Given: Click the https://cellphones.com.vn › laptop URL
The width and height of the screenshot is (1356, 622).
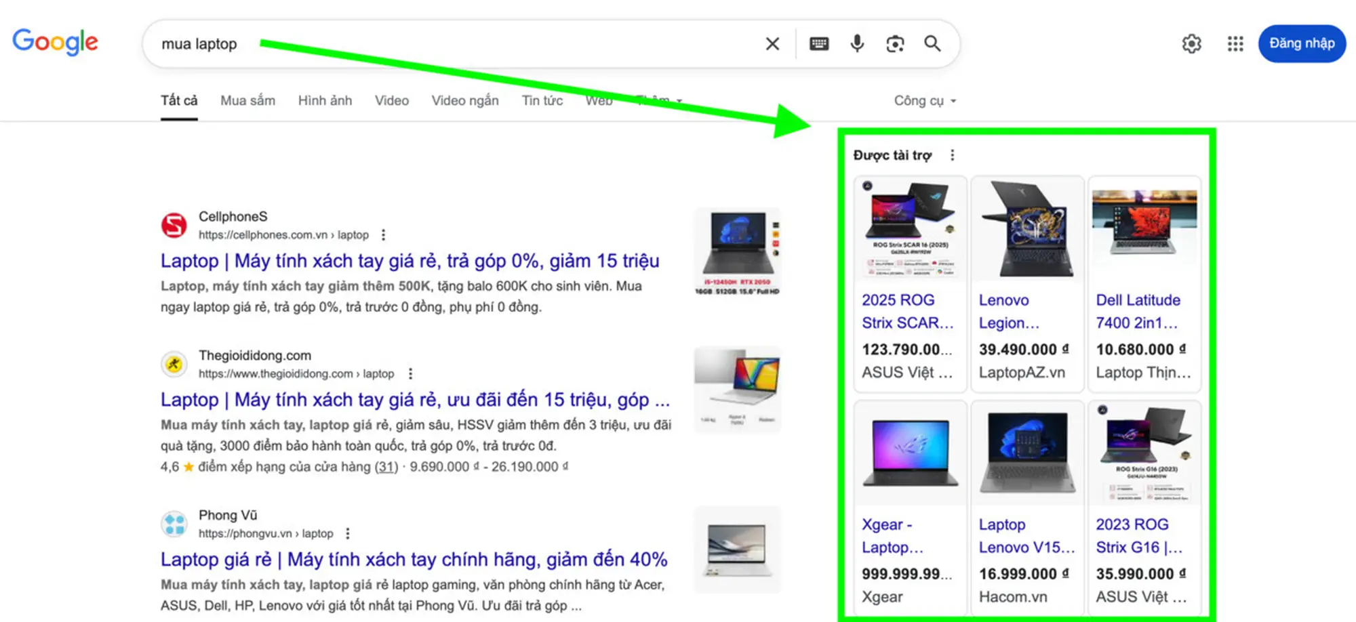Looking at the screenshot, I should point(283,235).
